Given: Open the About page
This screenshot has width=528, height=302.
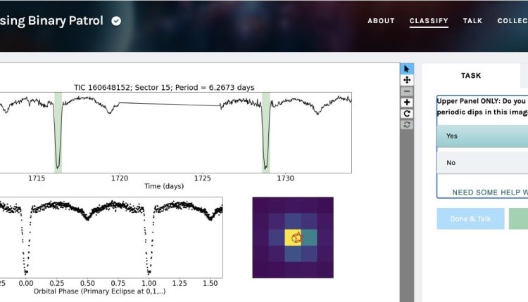Looking at the screenshot, I should (381, 21).
